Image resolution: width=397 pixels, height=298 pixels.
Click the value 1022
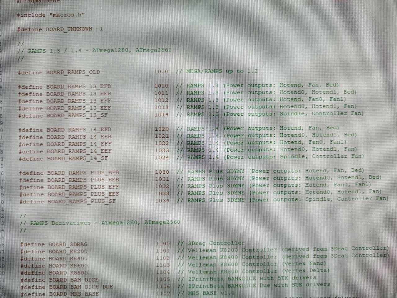coord(162,143)
